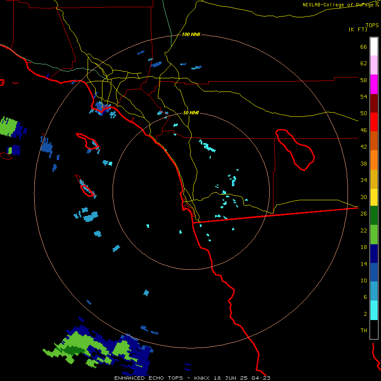The height and width of the screenshot is (381, 381).
Task: Click the legend value "62"
Action: point(364,63)
